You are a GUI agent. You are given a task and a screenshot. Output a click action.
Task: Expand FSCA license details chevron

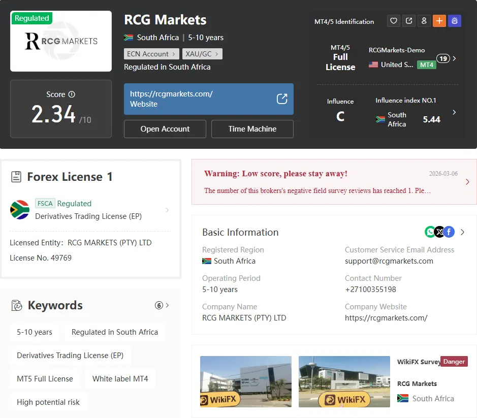click(167, 210)
